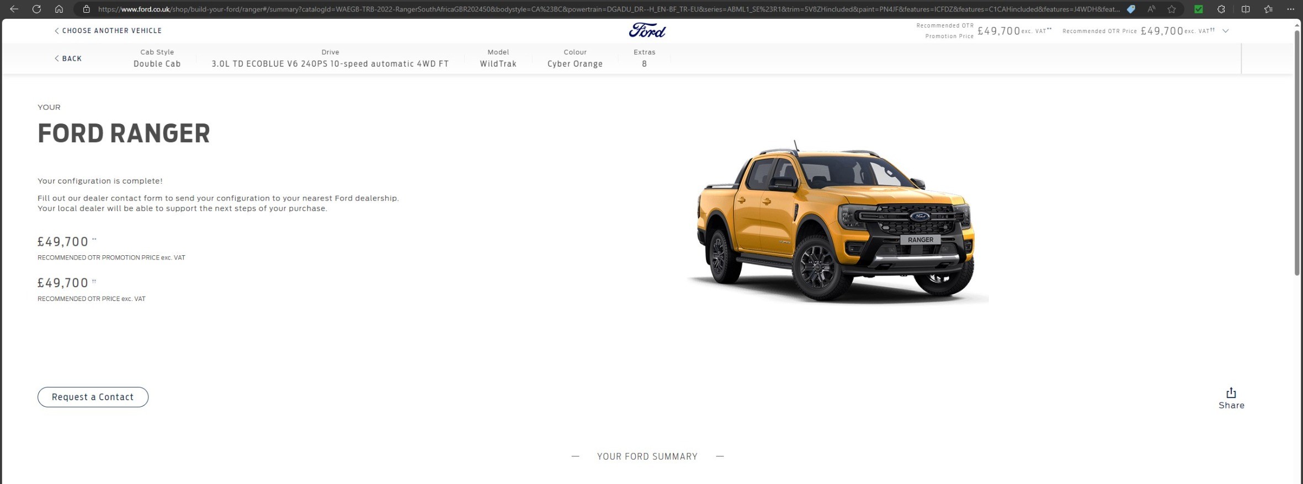This screenshot has height=484, width=1303.
Task: Open the green checkmark extension
Action: coord(1198,9)
